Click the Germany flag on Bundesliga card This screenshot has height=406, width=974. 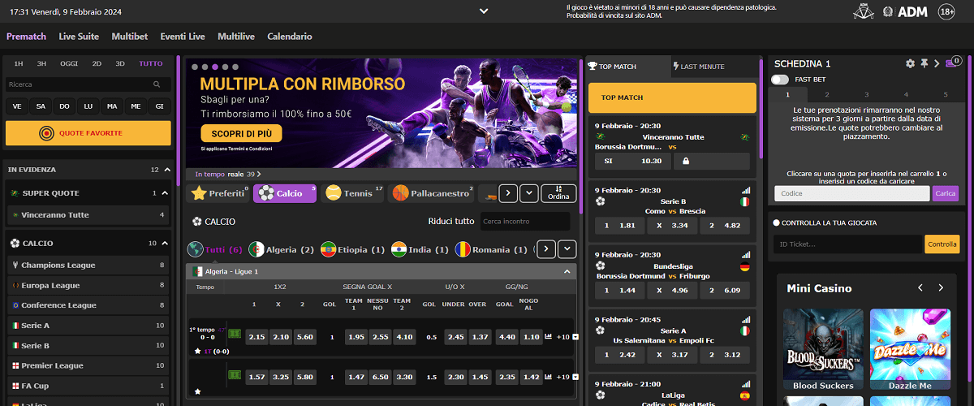coord(745,266)
